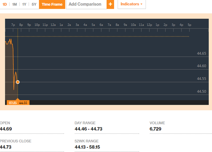Add comparison with the orange plus button
The image size is (212, 152).
[110, 4]
